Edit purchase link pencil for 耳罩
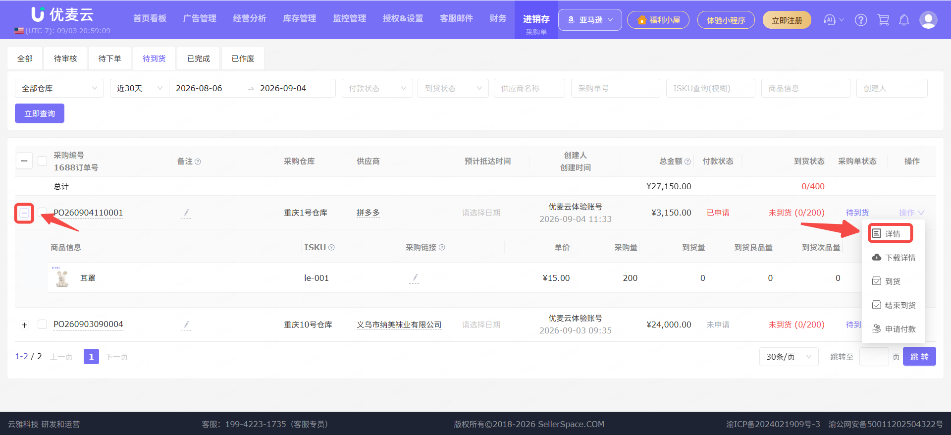Image resolution: width=951 pixels, height=435 pixels. pyautogui.click(x=415, y=278)
